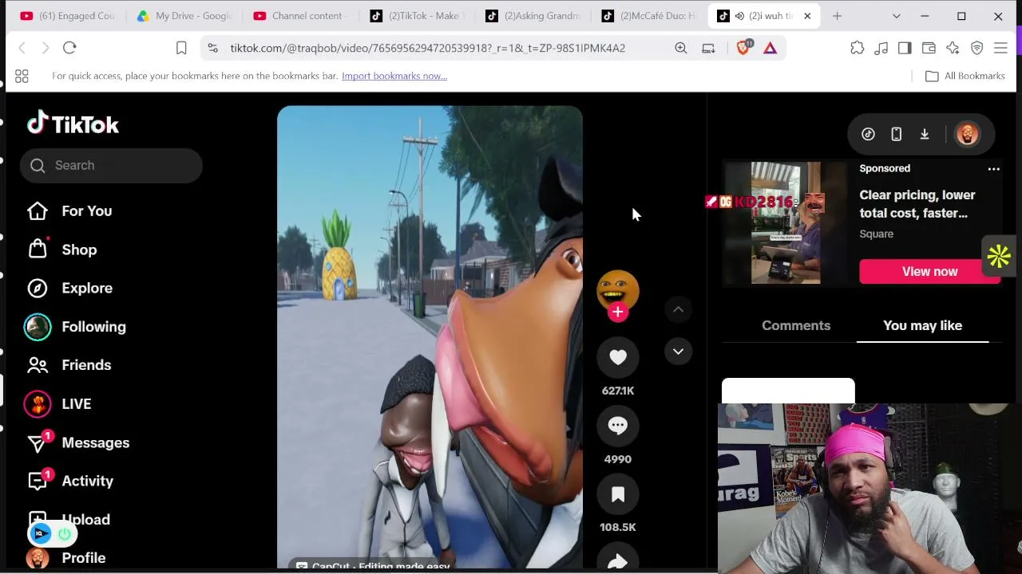Click the phone app icon in top pill
The height and width of the screenshot is (574, 1022).
(x=897, y=134)
